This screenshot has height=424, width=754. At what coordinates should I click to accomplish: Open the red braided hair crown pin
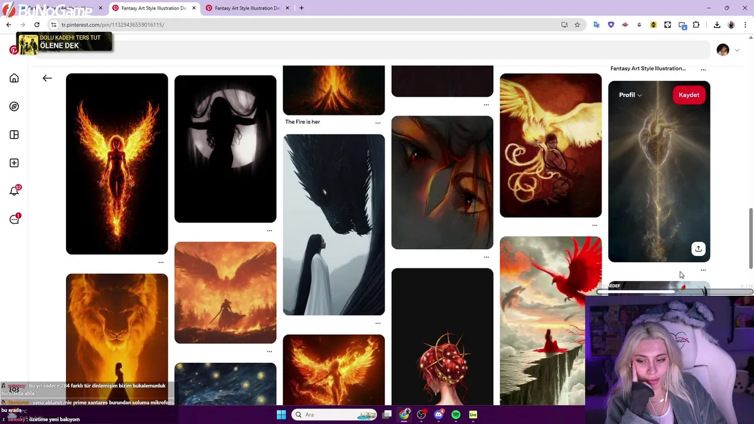[442, 336]
